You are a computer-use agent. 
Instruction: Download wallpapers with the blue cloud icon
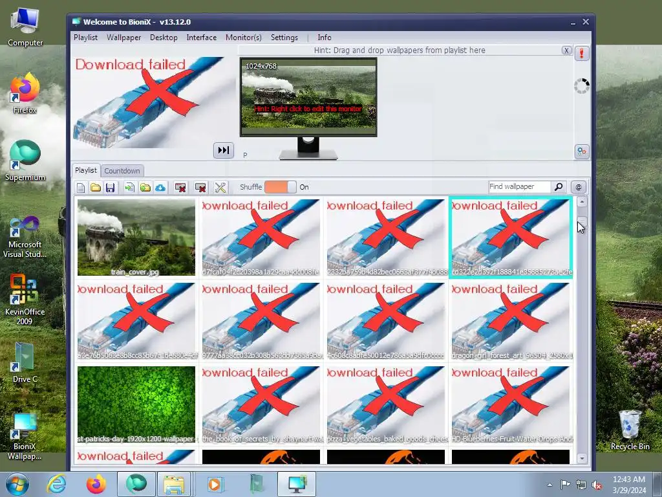click(160, 187)
